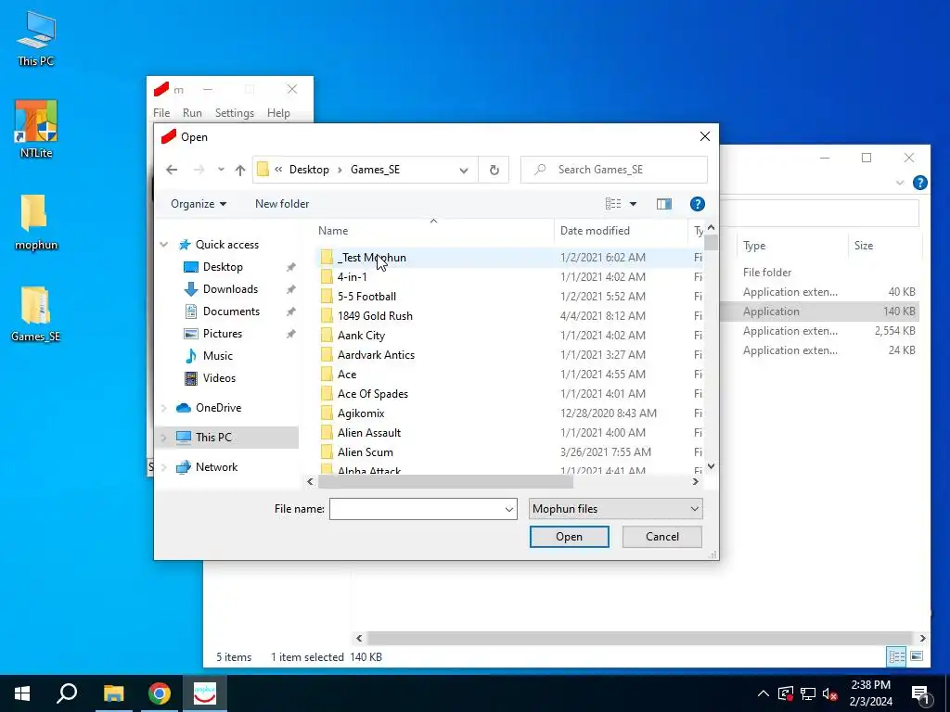This screenshot has width=950, height=712.
Task: Show hidden tray icons chevron
Action: point(764,693)
